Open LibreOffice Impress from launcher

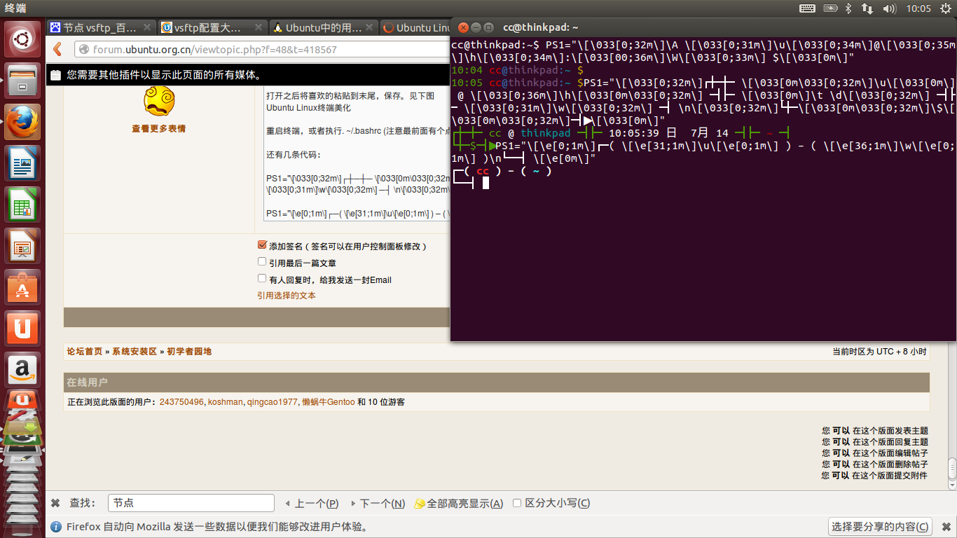pos(22,247)
